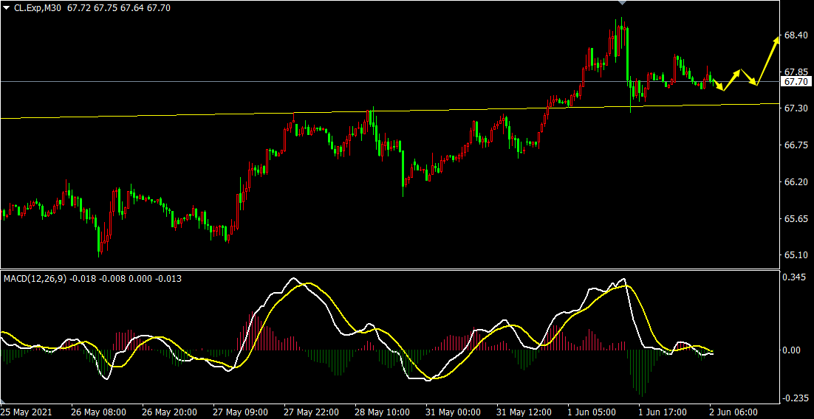814x419 pixels.
Task: Click the current price label 67.70
Action: (796, 82)
